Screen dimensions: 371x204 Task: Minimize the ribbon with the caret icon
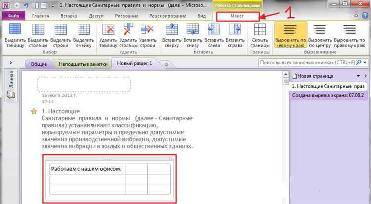tap(356, 16)
